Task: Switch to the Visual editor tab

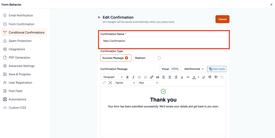Action: point(165,69)
